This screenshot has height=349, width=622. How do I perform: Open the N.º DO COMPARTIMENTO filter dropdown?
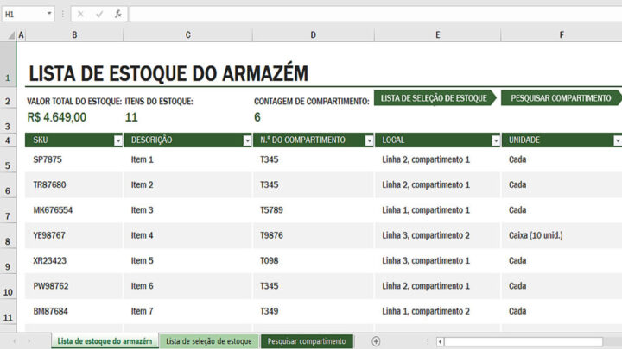point(369,140)
